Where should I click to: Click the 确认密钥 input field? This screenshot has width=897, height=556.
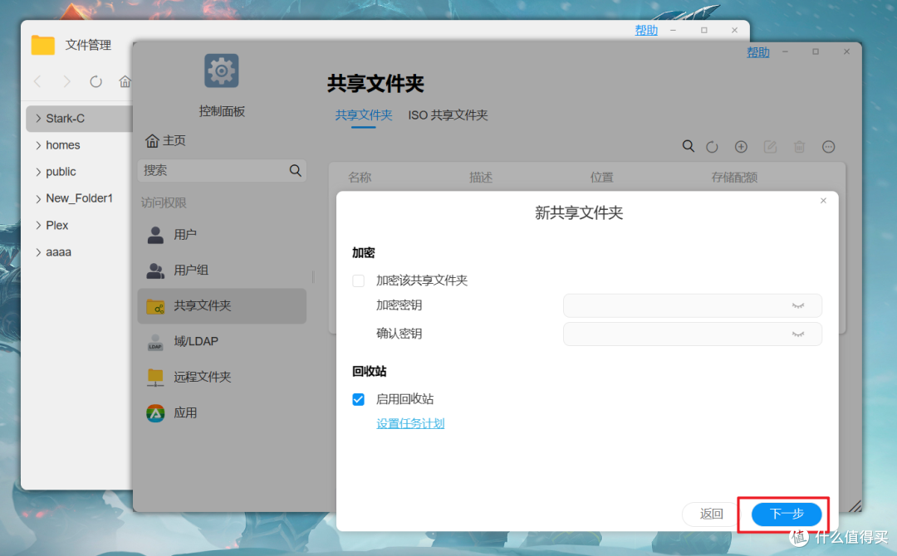[692, 334]
